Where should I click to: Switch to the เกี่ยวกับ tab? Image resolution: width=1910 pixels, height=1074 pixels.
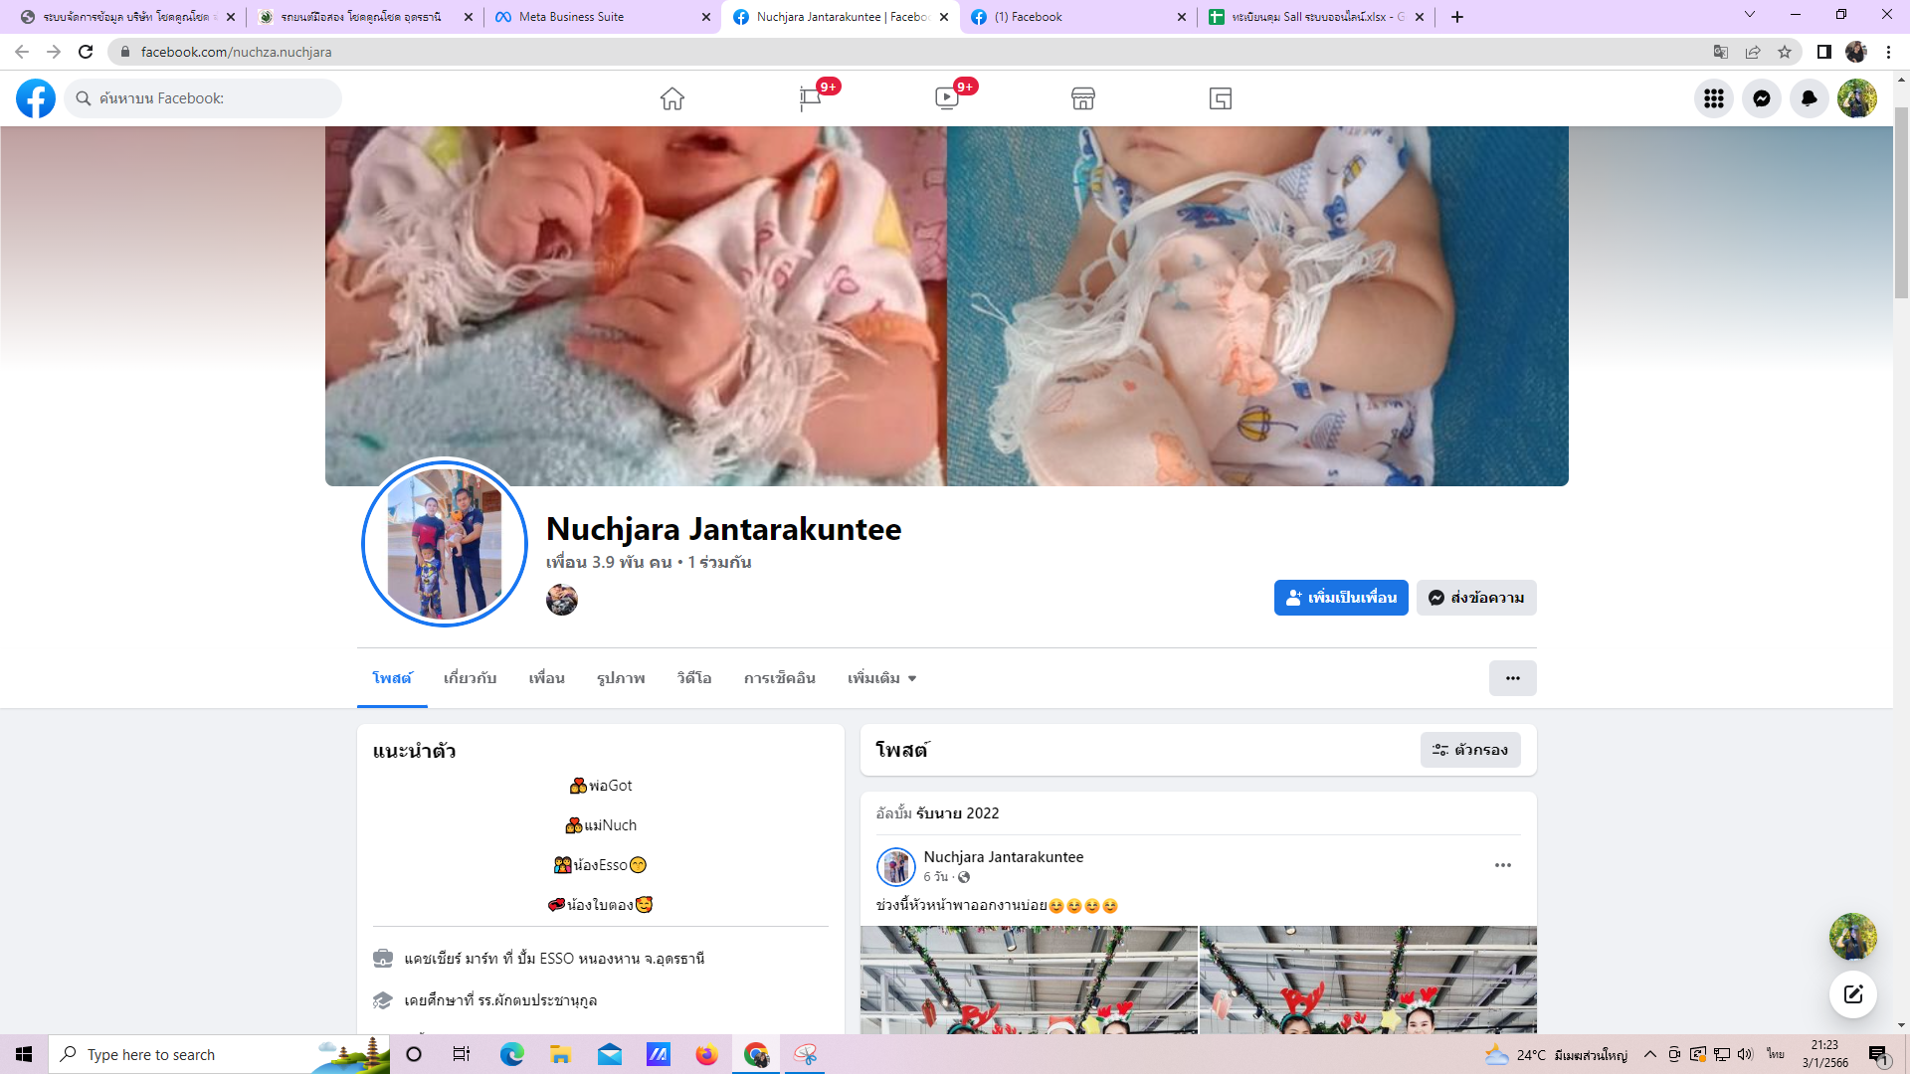[x=470, y=678]
